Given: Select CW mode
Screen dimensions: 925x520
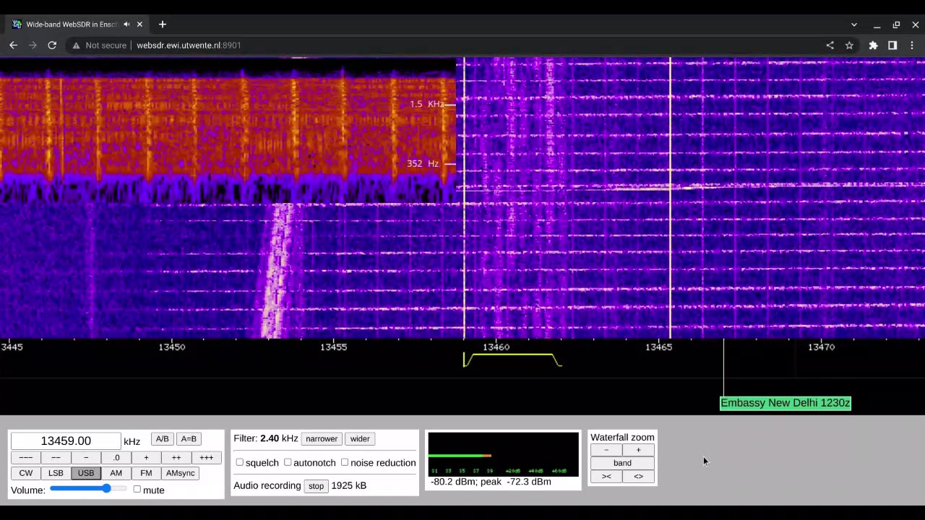Looking at the screenshot, I should 25,473.
